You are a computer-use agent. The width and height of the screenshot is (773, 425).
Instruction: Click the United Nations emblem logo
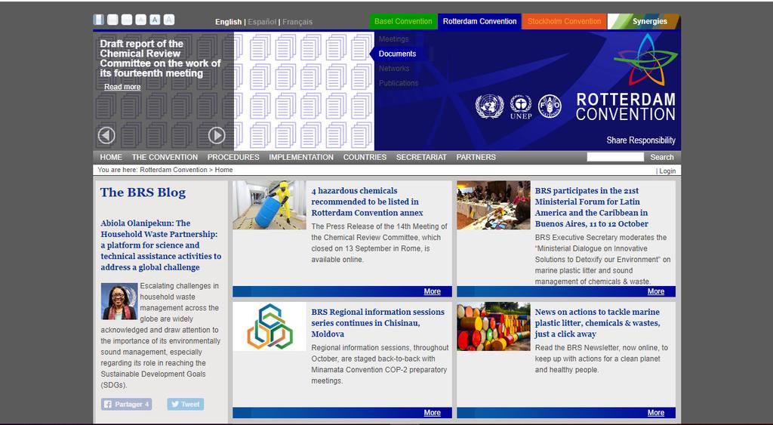point(489,106)
